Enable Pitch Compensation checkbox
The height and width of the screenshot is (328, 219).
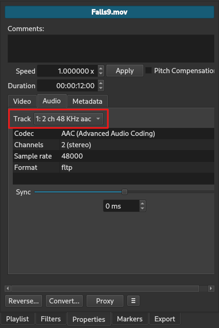click(149, 70)
